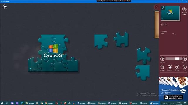The height and width of the screenshot is (105, 188).
Task: Open the Microsoft Edge taskbar icon
Action: click(x=22, y=103)
